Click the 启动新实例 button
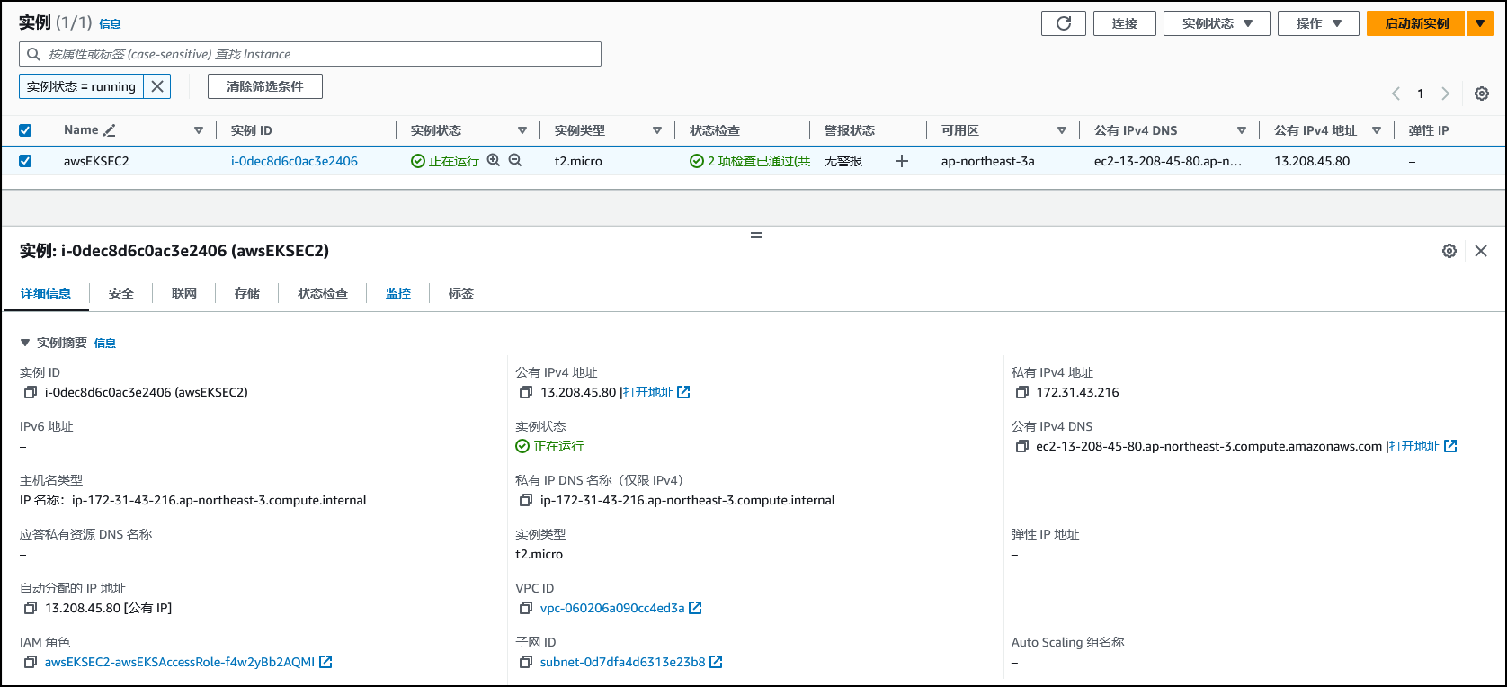 [1416, 23]
